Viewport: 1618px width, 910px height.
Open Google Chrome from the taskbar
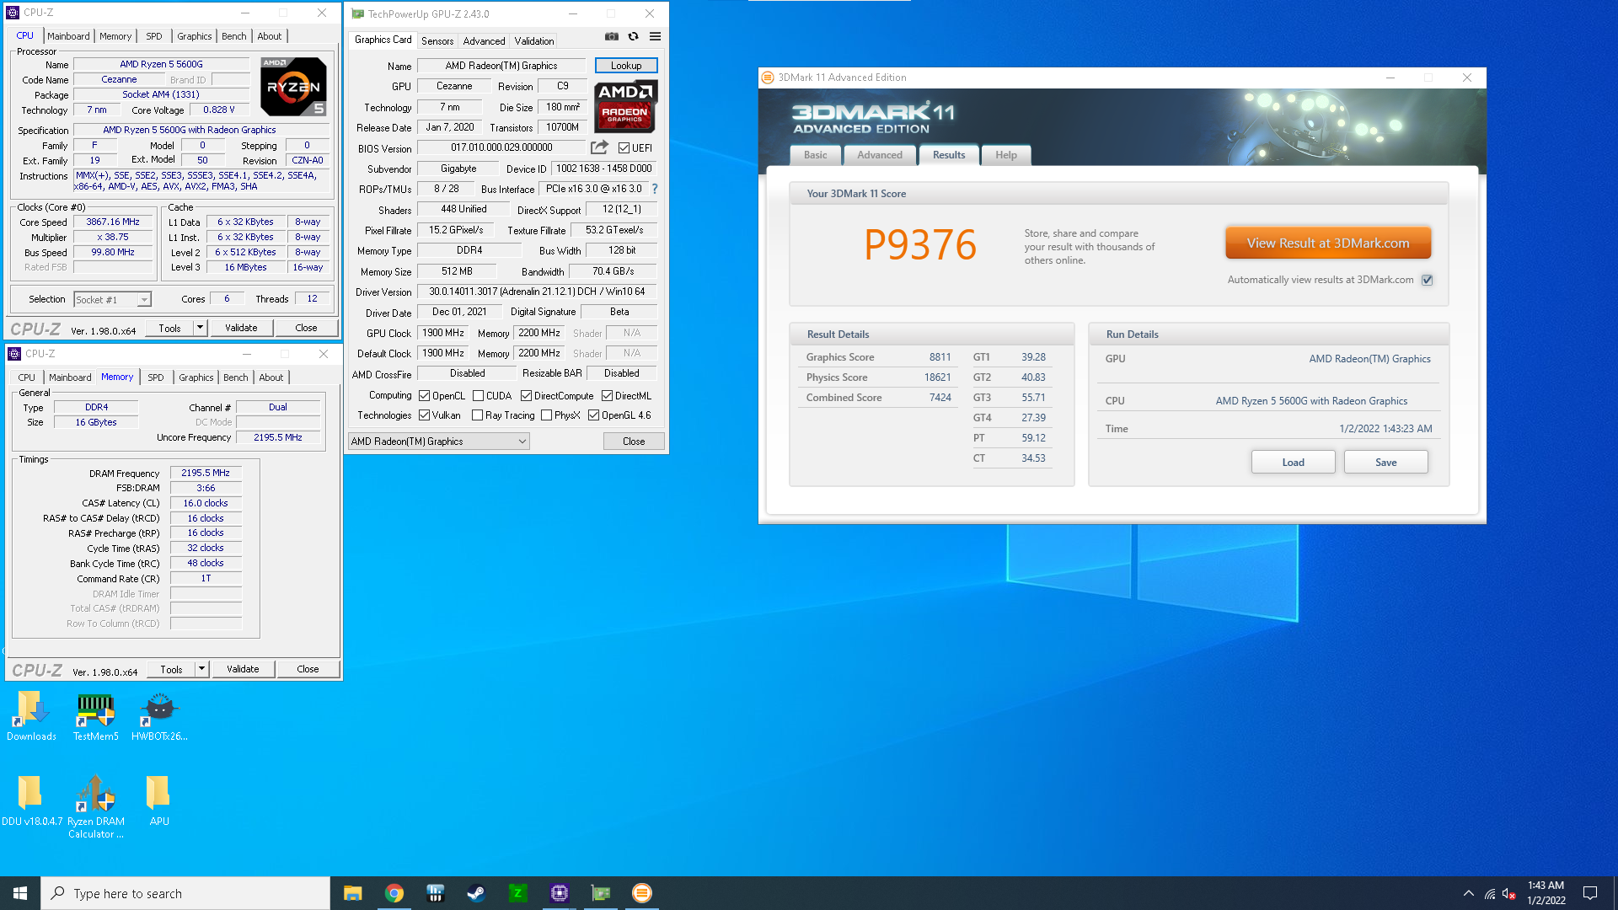(394, 893)
